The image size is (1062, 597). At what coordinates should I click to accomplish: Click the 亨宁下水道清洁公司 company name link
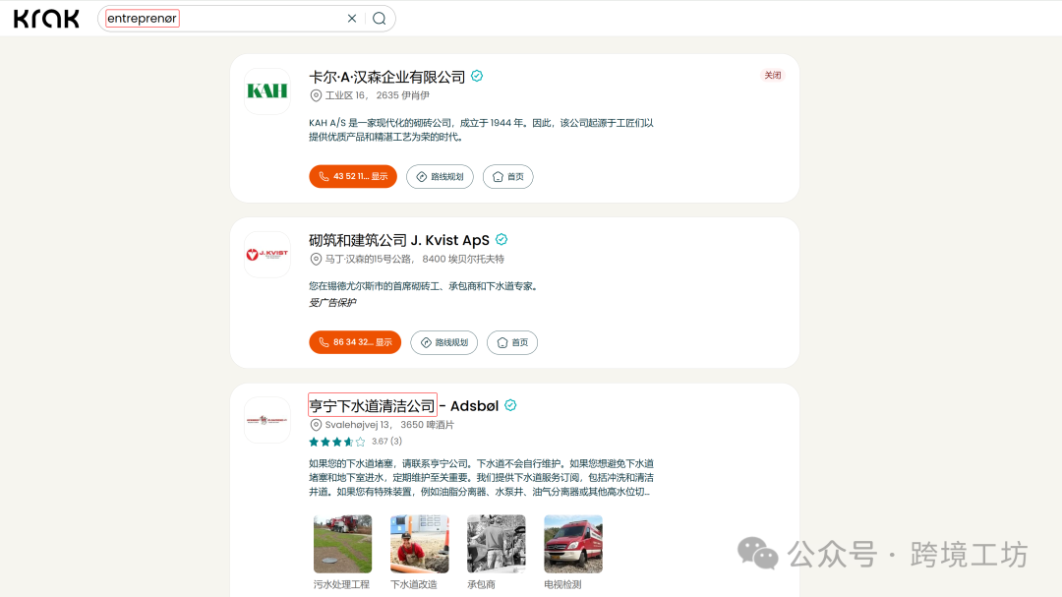point(373,404)
